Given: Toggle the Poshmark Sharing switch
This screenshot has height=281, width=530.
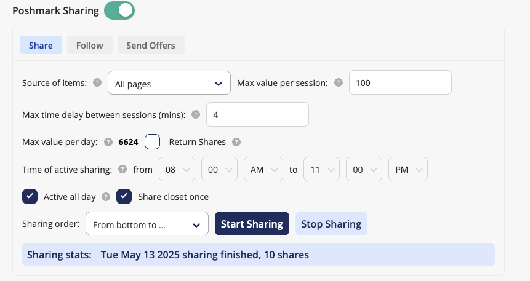Looking at the screenshot, I should [x=119, y=10].
